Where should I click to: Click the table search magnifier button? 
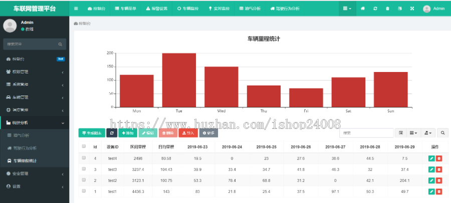(443, 133)
